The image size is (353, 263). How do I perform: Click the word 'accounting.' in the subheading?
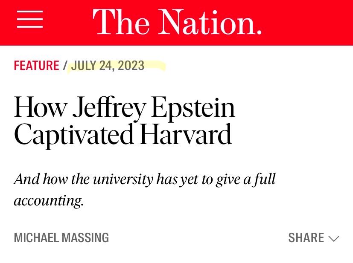click(x=48, y=200)
